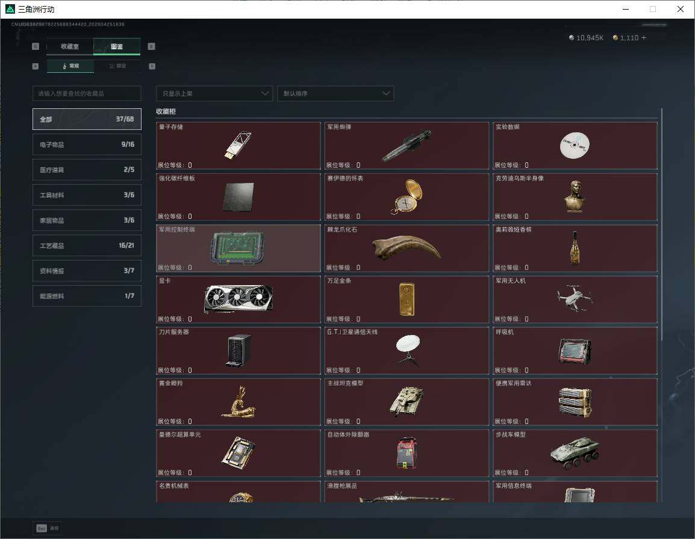
Task: Select the 军用炮弹 shell item
Action: (407, 146)
